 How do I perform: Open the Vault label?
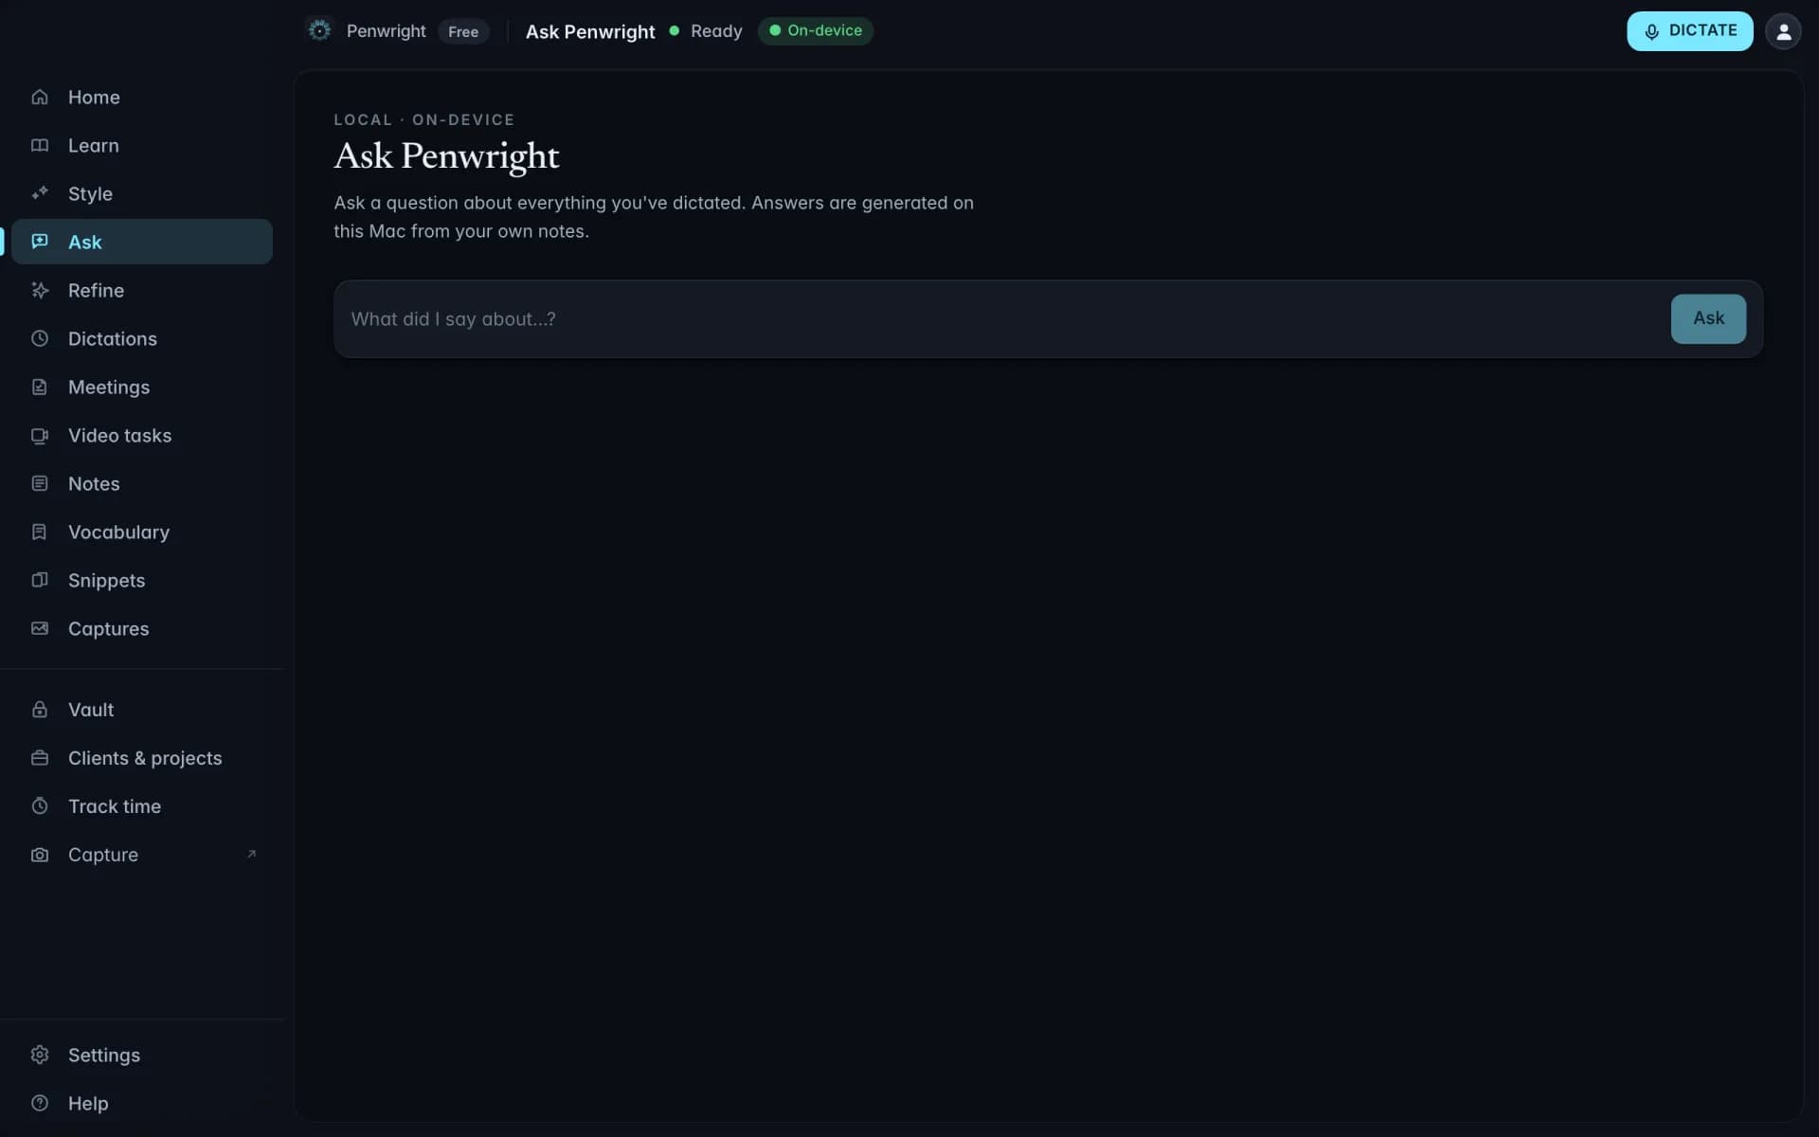pos(91,710)
